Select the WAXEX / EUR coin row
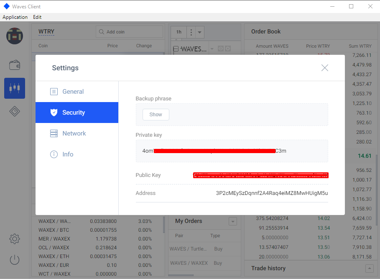Image resolution: width=380 pixels, height=279 pixels. coord(98,265)
